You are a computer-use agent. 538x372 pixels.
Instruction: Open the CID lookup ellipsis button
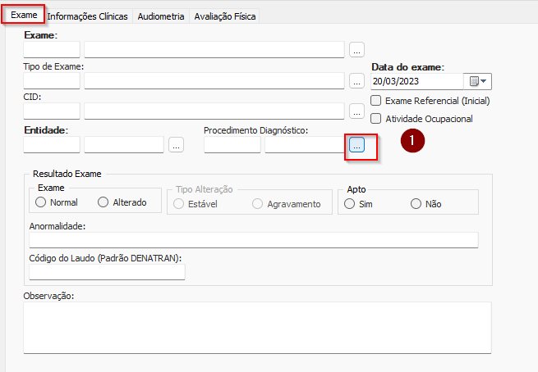(x=356, y=111)
